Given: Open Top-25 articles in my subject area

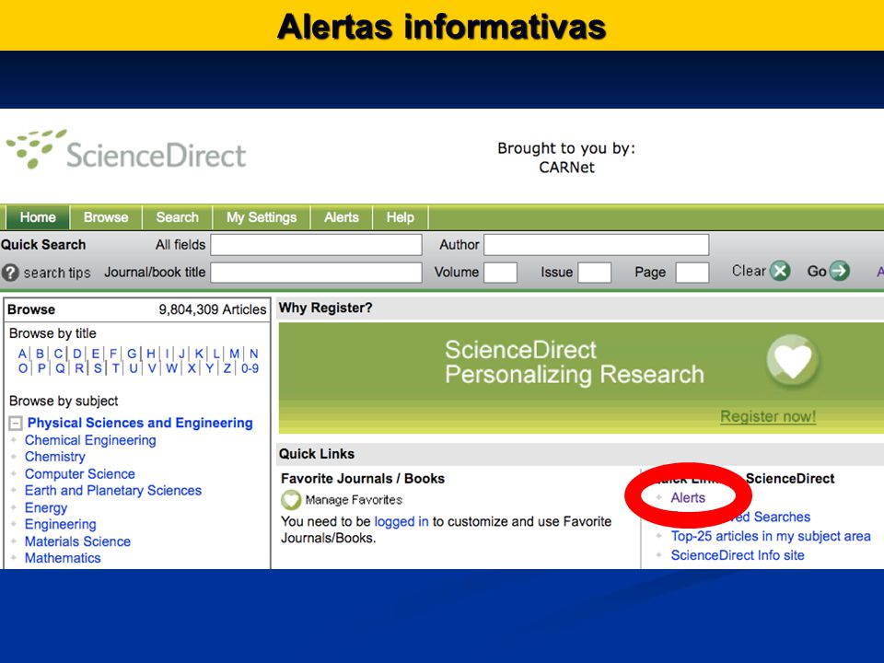Looking at the screenshot, I should point(771,536).
